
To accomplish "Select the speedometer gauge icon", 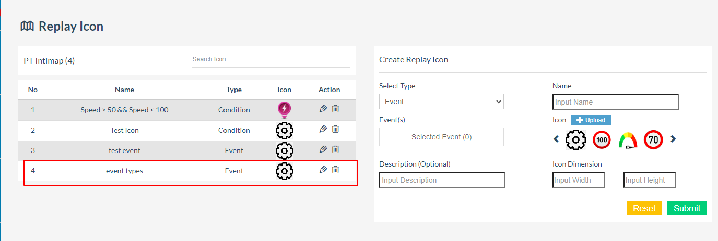I will [x=628, y=140].
